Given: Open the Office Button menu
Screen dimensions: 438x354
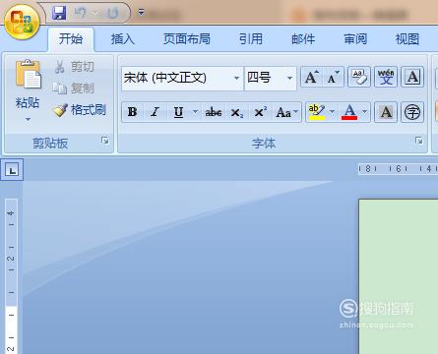Looking at the screenshot, I should 22,22.
